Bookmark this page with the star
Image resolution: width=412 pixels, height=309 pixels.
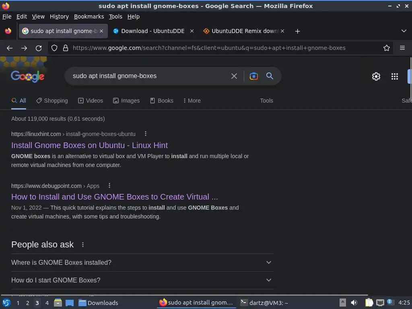click(x=386, y=48)
